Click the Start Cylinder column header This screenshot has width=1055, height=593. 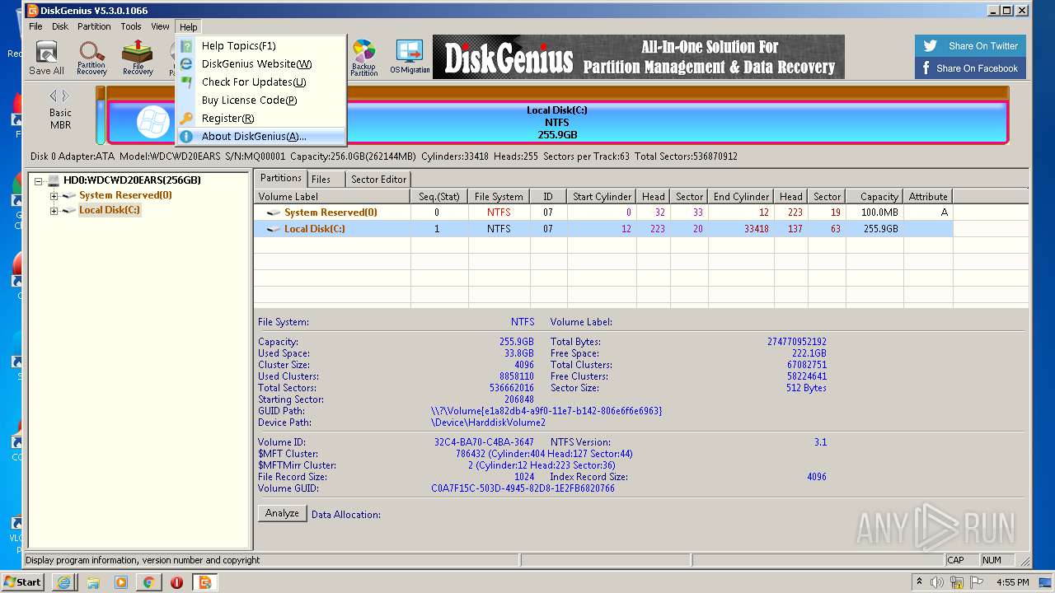tap(603, 197)
